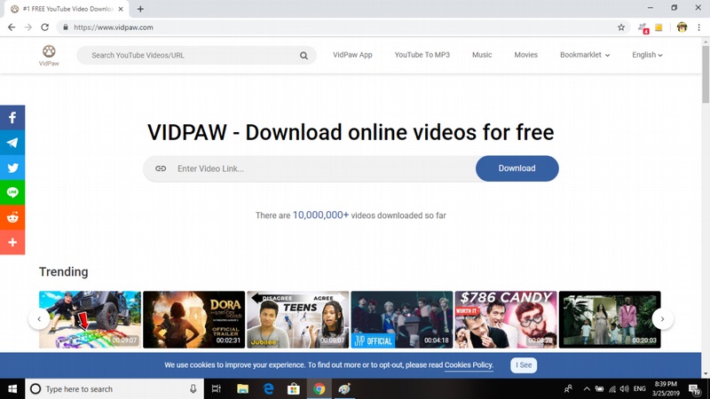Click ENG language indicator in tray

click(639, 388)
